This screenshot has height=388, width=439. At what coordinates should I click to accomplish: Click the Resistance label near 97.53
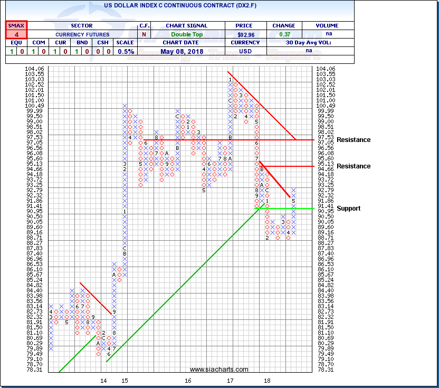click(x=354, y=140)
